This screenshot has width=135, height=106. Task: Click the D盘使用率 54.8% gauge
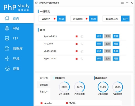coord(117,87)
